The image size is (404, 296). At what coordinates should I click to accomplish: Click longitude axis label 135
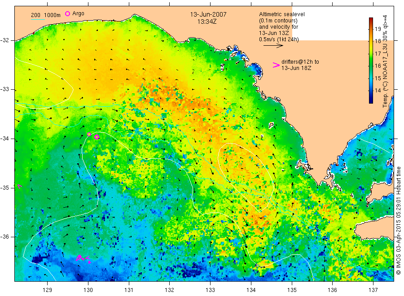coord(292,290)
